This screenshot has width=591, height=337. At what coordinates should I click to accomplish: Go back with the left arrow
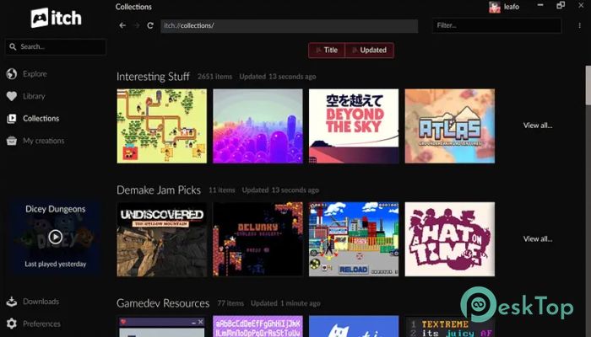[x=122, y=25]
